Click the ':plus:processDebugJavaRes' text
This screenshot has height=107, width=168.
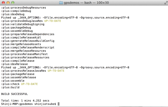click(22, 21)
